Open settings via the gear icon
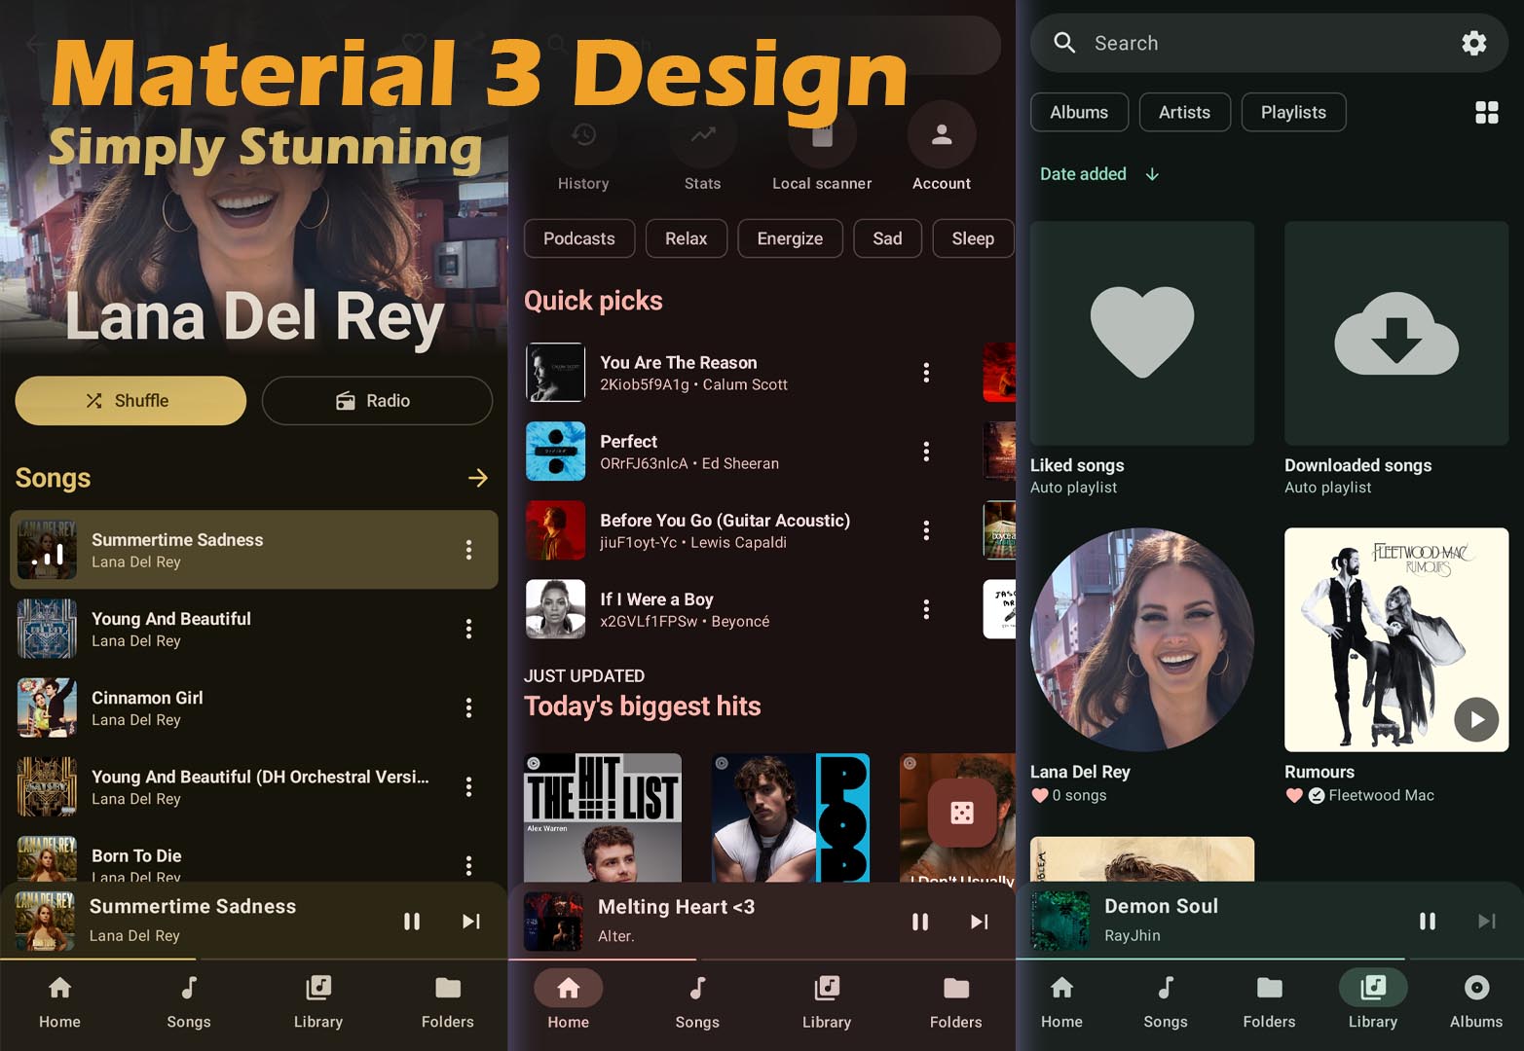The image size is (1524, 1051). point(1474,43)
